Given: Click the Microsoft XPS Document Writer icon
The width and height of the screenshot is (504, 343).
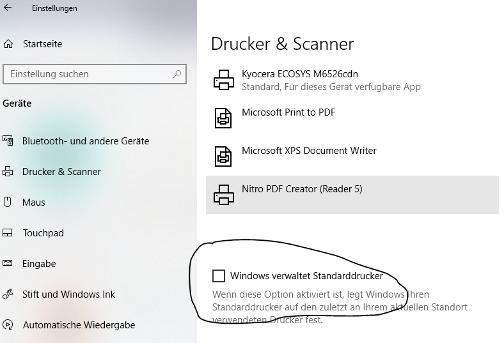Looking at the screenshot, I should pos(223,156).
